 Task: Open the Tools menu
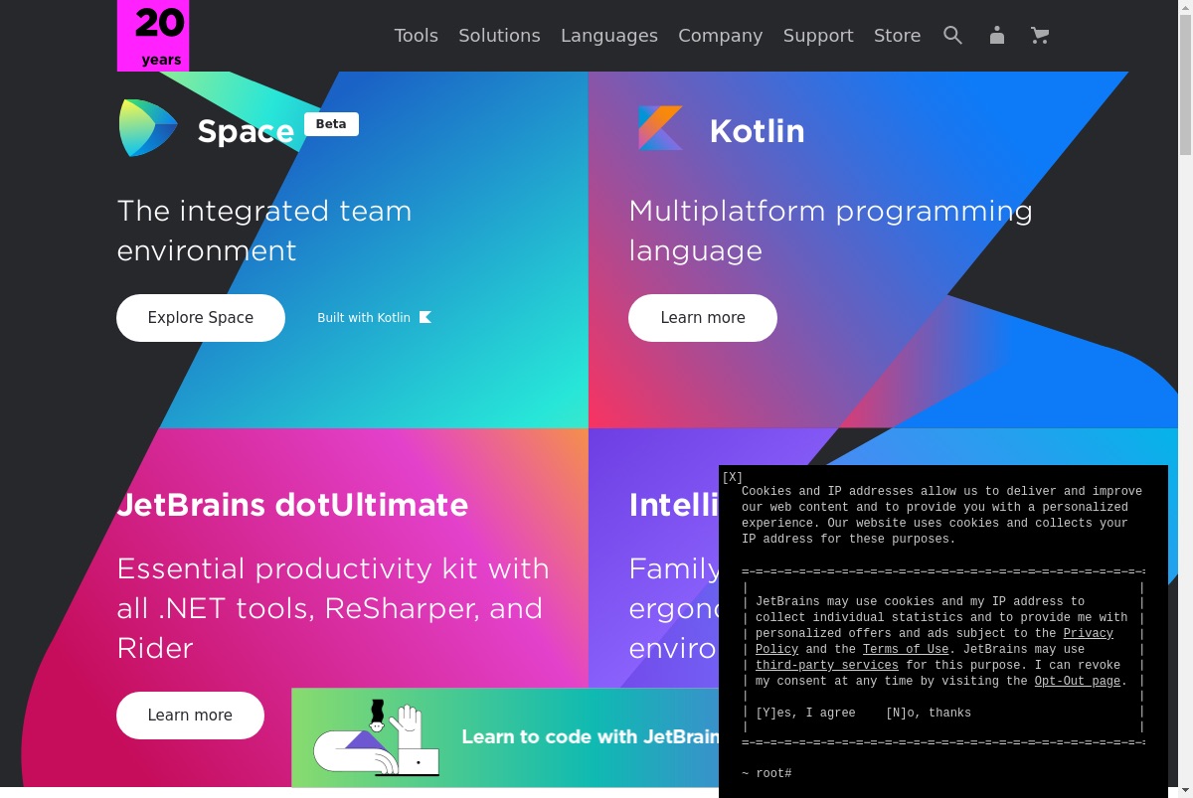416,36
